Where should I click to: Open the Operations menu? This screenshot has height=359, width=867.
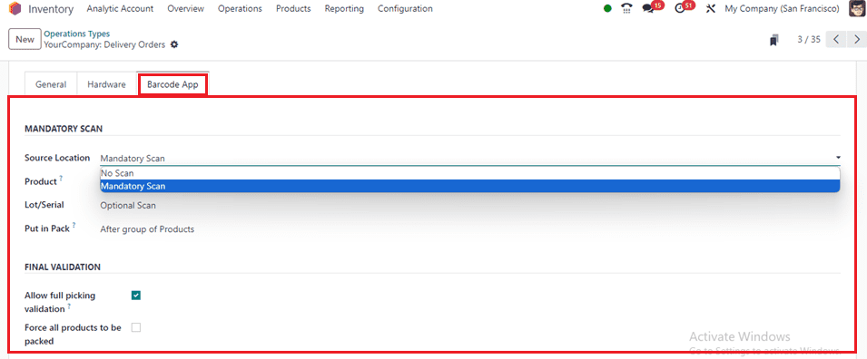(x=240, y=9)
